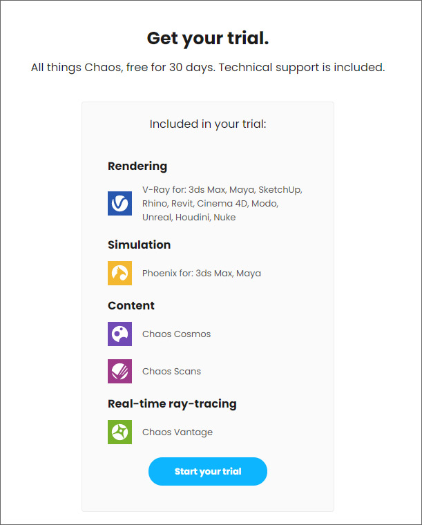The height and width of the screenshot is (525, 422).
Task: Click the Unreal, Houdini, Nuke text line
Action: click(189, 218)
